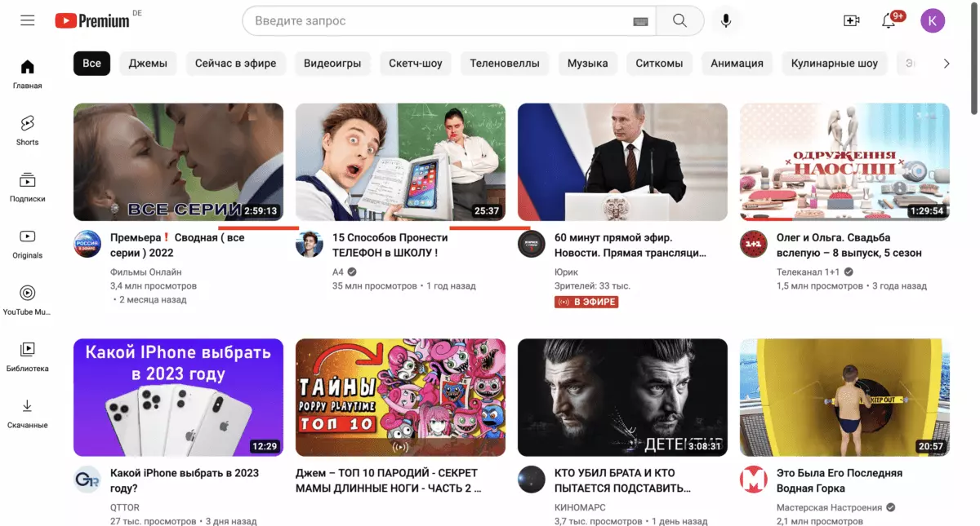Open Мастерская Настроения channel avatar
The height and width of the screenshot is (526, 980).
pos(754,480)
